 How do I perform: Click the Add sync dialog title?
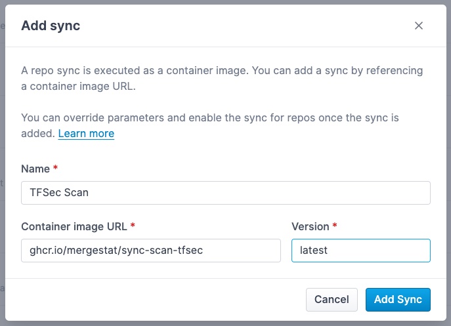(x=51, y=26)
